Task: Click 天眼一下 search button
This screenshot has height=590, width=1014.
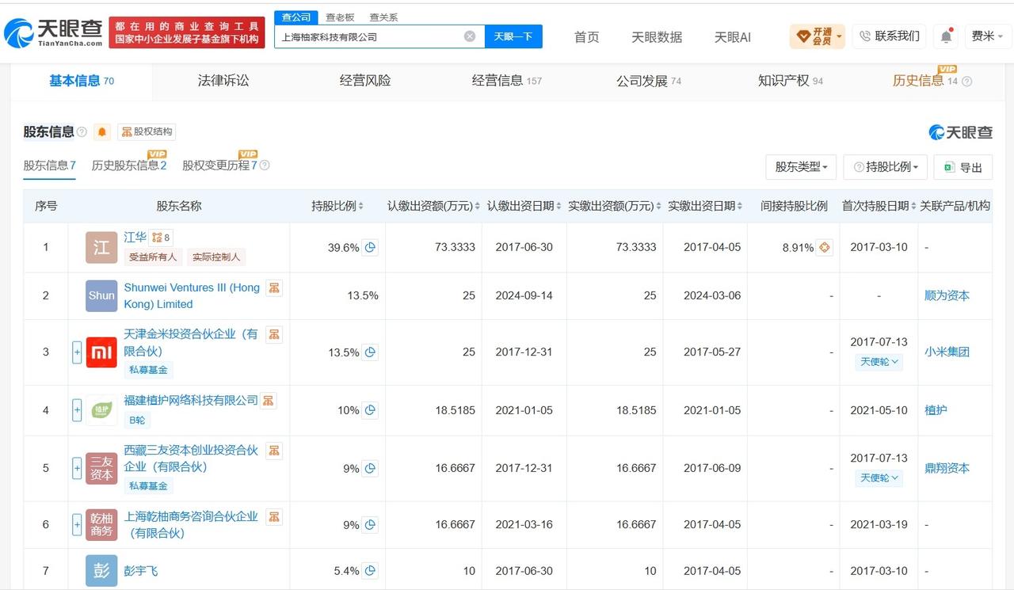Action: click(x=513, y=36)
